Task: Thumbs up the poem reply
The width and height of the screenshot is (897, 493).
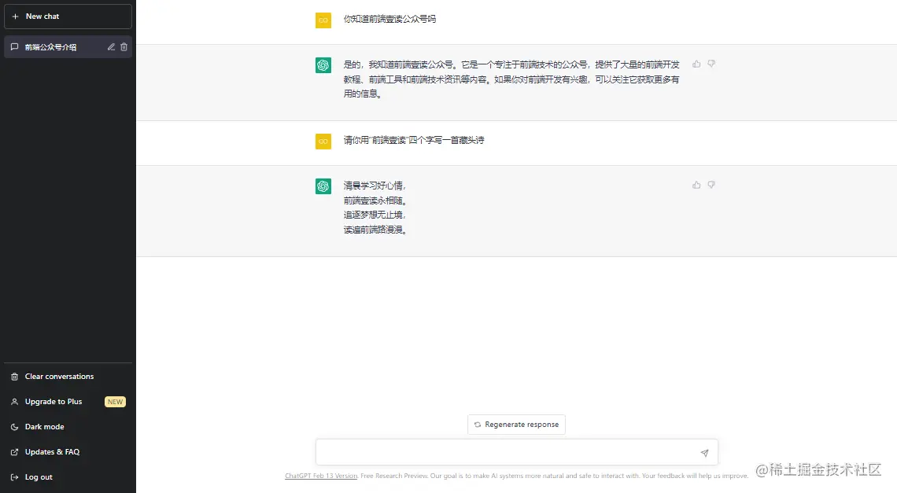Action: pos(696,185)
